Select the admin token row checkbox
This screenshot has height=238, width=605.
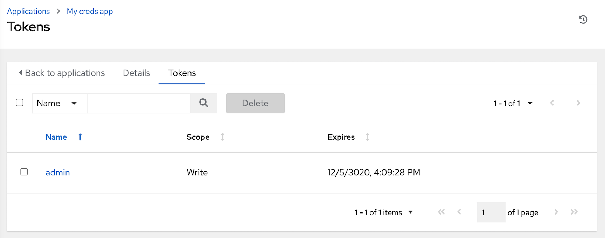24,172
